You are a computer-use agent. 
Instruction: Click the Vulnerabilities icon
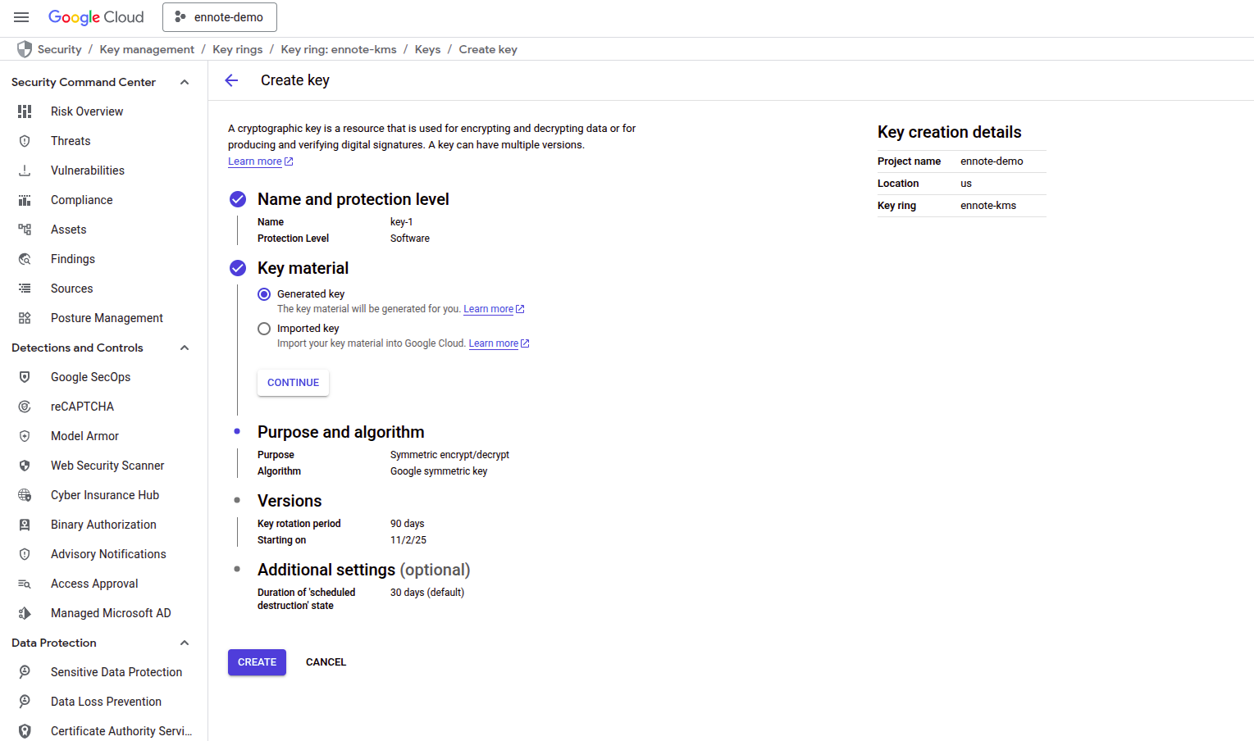coord(25,170)
